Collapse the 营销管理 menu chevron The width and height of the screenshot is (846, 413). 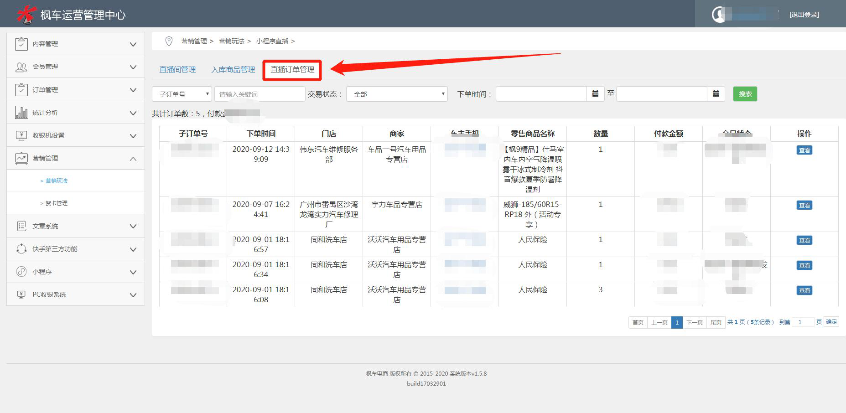(x=133, y=159)
